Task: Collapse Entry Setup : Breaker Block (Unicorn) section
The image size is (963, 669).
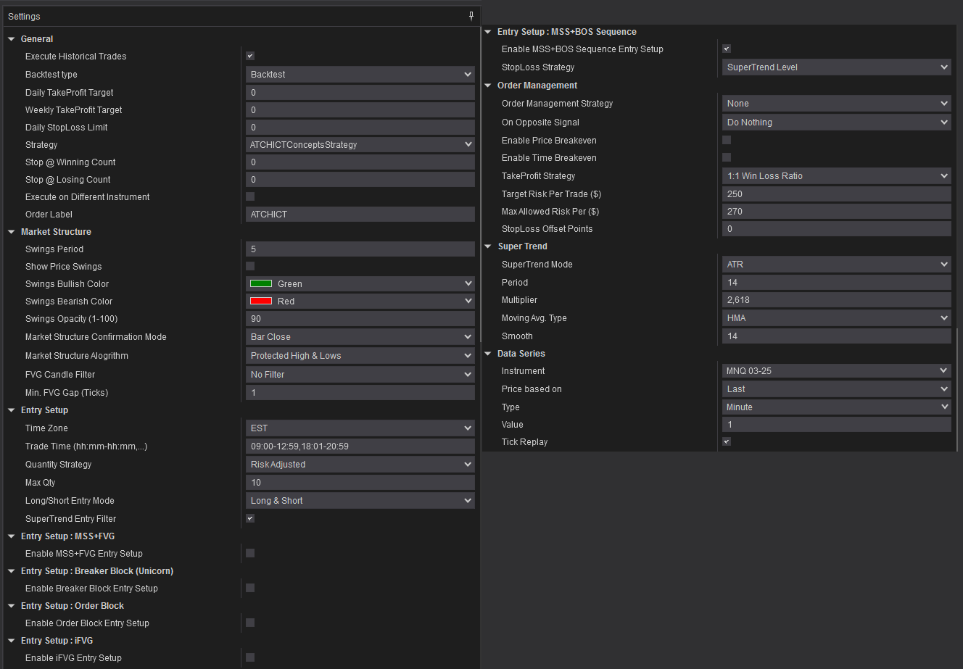Action: tap(12, 571)
